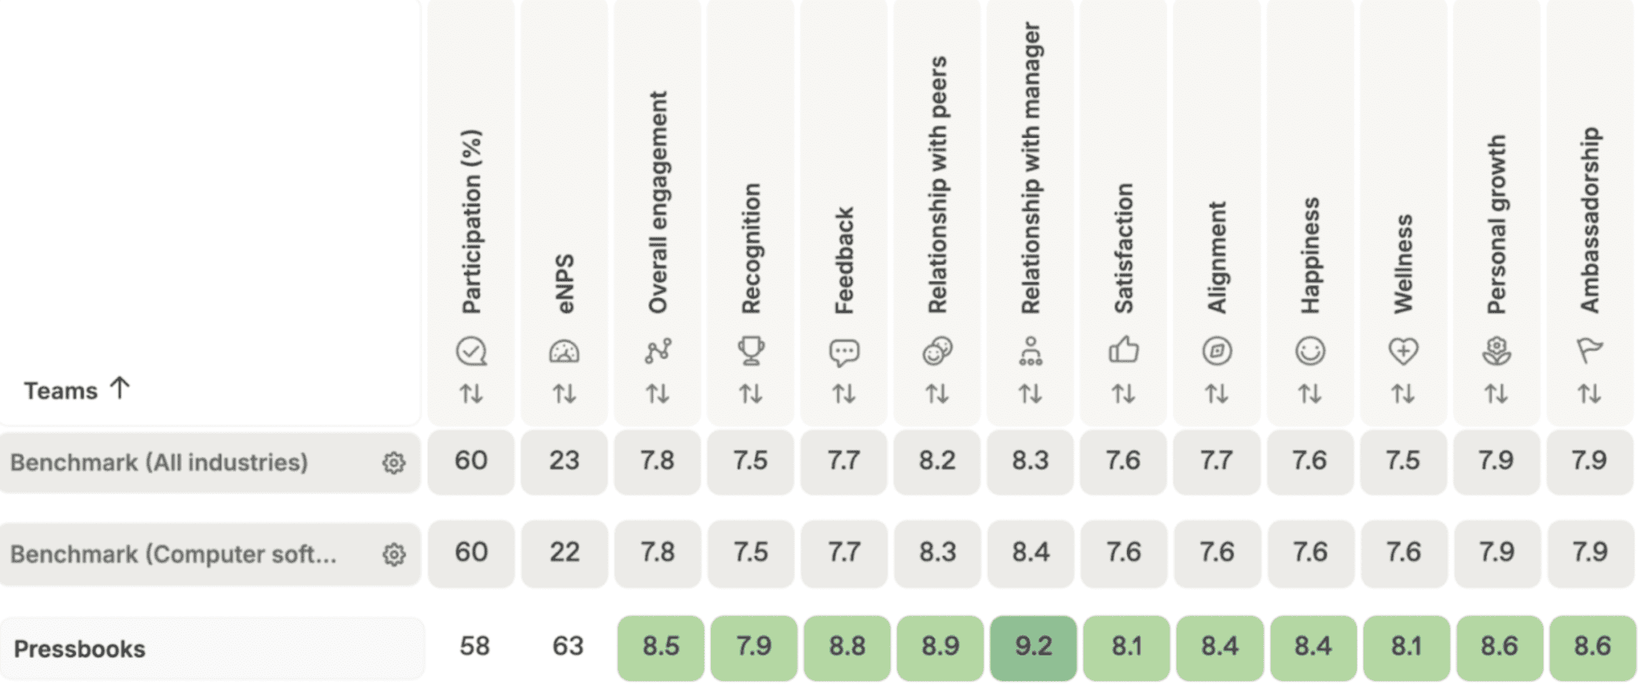Click the Ambassadorship flag icon

1589,351
